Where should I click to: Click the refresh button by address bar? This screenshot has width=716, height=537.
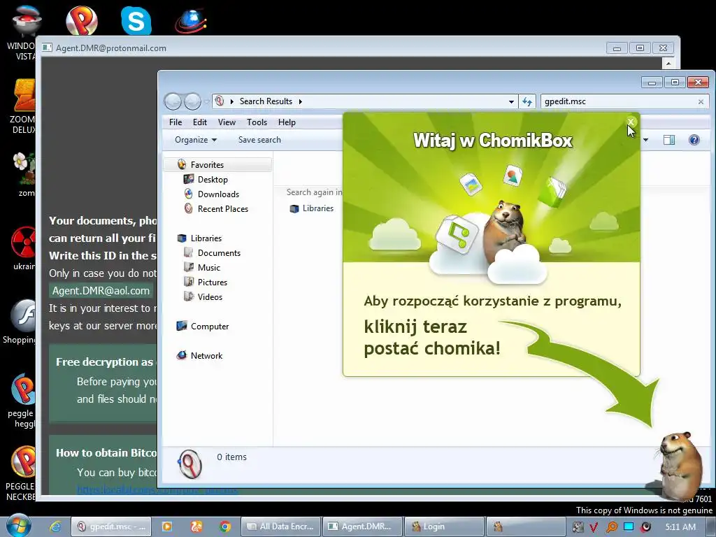coord(527,101)
